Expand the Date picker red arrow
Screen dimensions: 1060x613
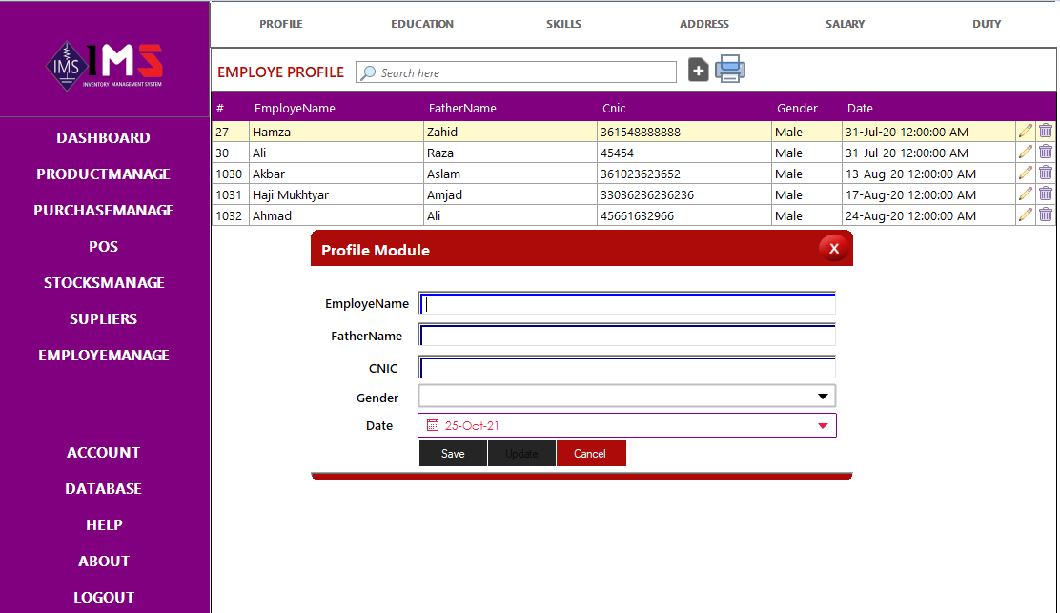coord(823,426)
